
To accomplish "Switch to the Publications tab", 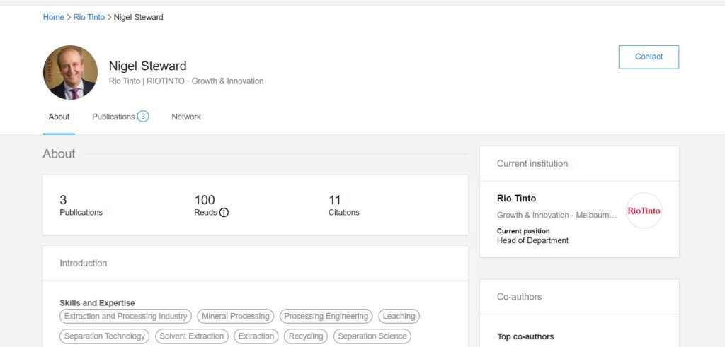I will [120, 117].
